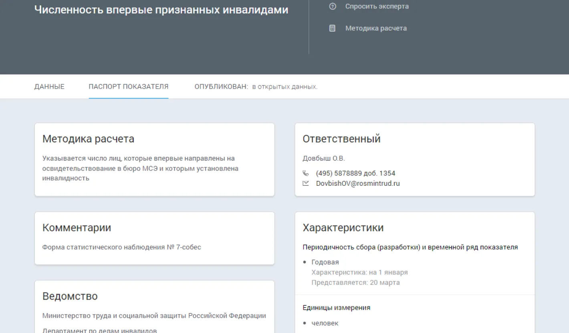This screenshot has height=333, width=569.
Task: Click the Ответственный card heading
Action: 341,139
